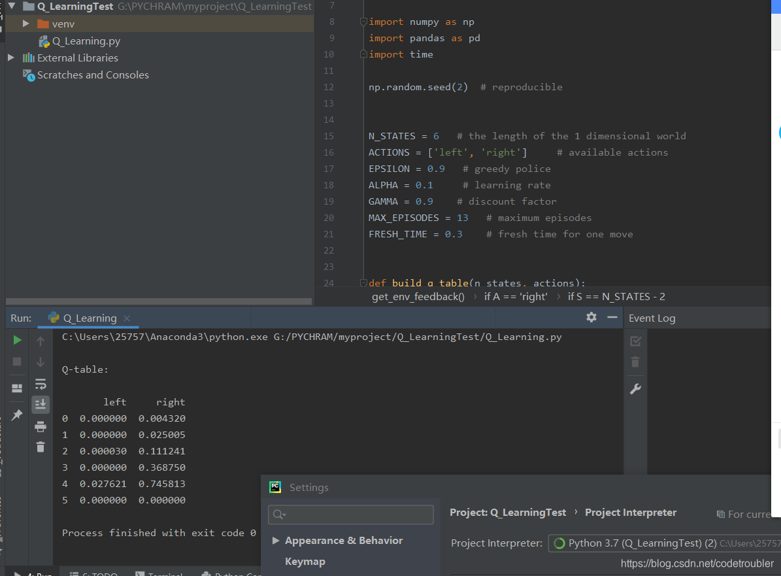The image size is (781, 576).
Task: Hide the Run panel with minus icon
Action: (x=612, y=317)
